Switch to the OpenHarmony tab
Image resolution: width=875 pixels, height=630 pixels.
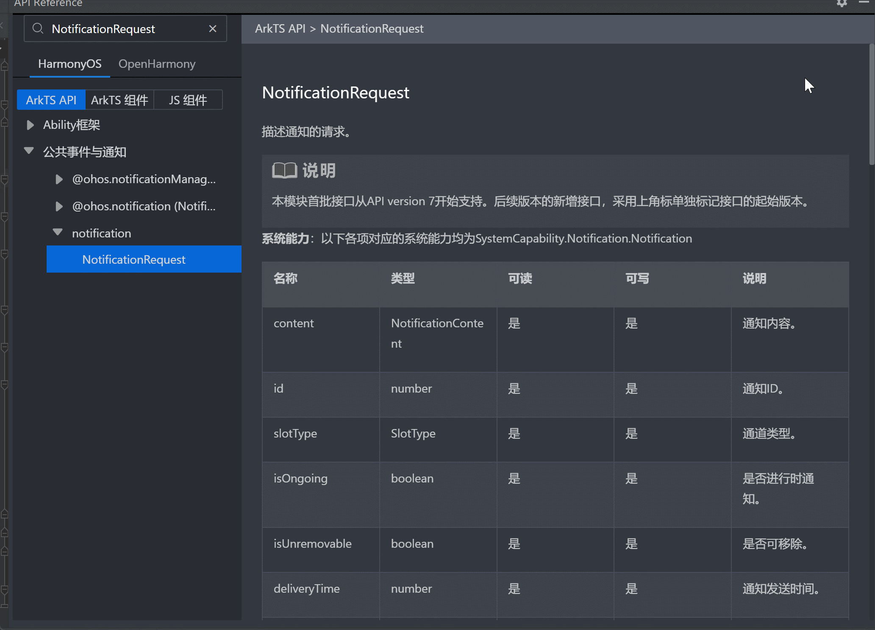click(157, 64)
